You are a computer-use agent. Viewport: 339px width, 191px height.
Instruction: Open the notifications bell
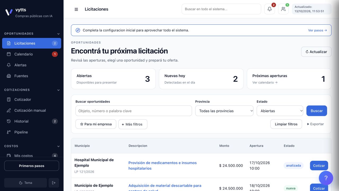(x=270, y=9)
